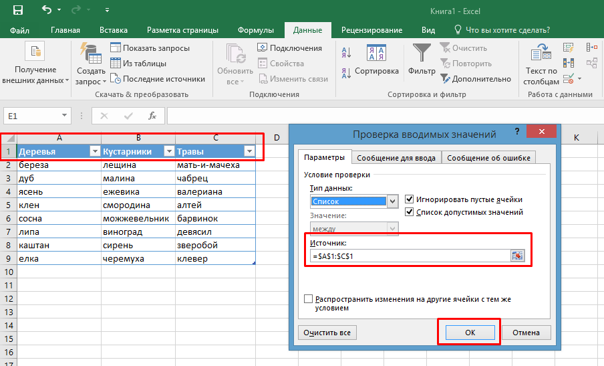Toggle Ignore blank cells checkbox
The height and width of the screenshot is (366, 604).
[410, 199]
